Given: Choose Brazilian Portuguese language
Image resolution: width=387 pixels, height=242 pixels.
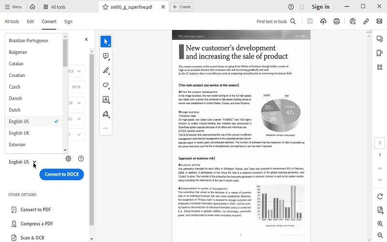Looking at the screenshot, I should pyautogui.click(x=33, y=41).
